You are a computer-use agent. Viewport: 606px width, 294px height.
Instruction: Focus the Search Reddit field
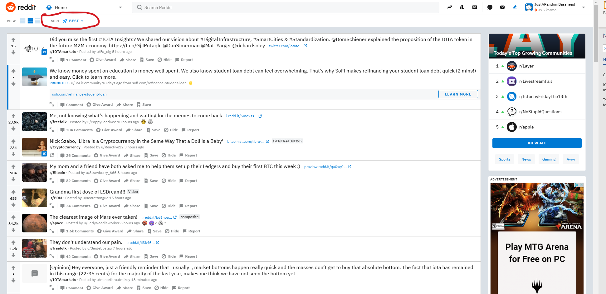tap(286, 7)
